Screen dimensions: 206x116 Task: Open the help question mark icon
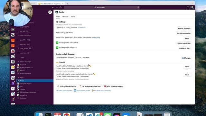188,7
